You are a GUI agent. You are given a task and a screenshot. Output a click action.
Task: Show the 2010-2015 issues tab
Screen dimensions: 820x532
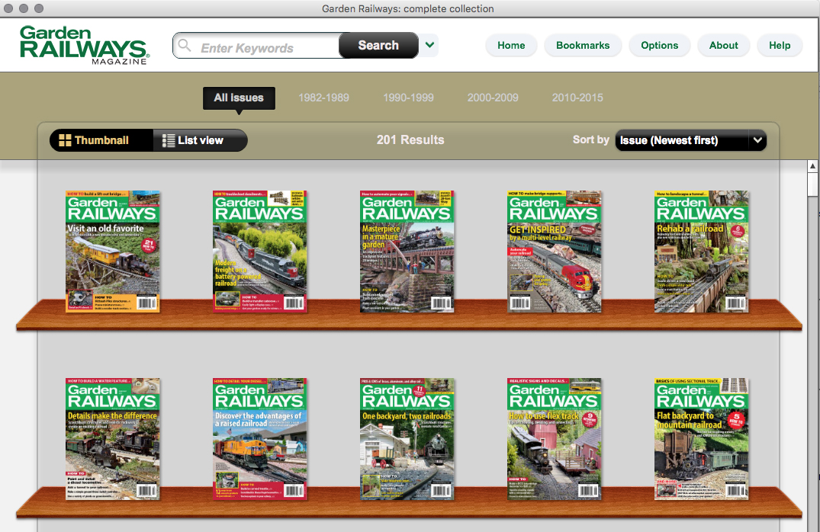(x=577, y=98)
